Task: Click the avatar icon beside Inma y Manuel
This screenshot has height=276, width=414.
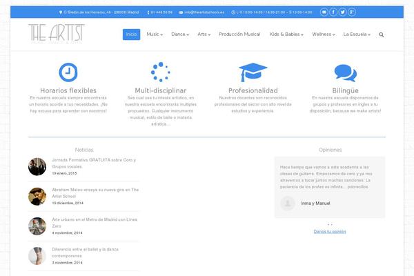Action: [288, 203]
